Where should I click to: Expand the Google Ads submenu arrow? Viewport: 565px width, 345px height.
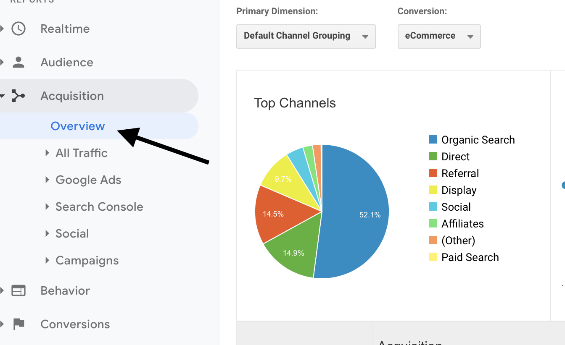click(x=48, y=180)
